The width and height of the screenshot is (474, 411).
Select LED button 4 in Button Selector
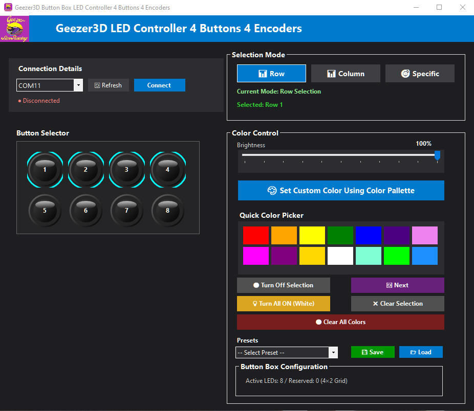click(167, 169)
